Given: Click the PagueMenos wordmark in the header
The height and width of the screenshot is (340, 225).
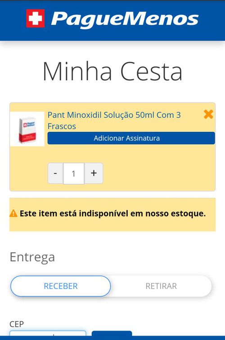Looking at the screenshot, I should tap(125, 19).
